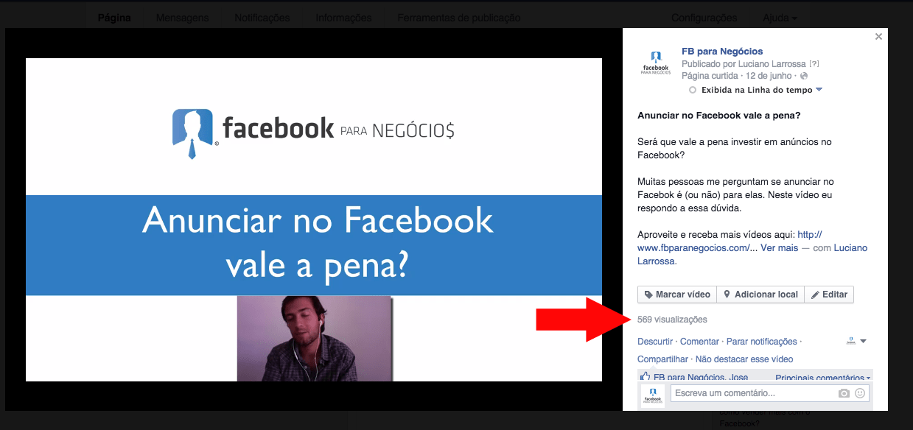Image resolution: width=913 pixels, height=430 pixels.
Task: Open the Principais comentários sort dropdown
Action: pos(822,378)
